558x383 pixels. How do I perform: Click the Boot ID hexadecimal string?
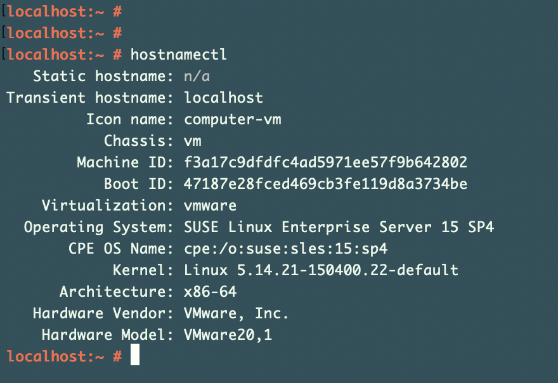pyautogui.click(x=325, y=184)
